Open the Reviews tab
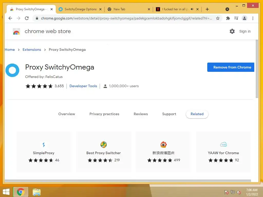The width and height of the screenshot is (263, 197). click(141, 114)
